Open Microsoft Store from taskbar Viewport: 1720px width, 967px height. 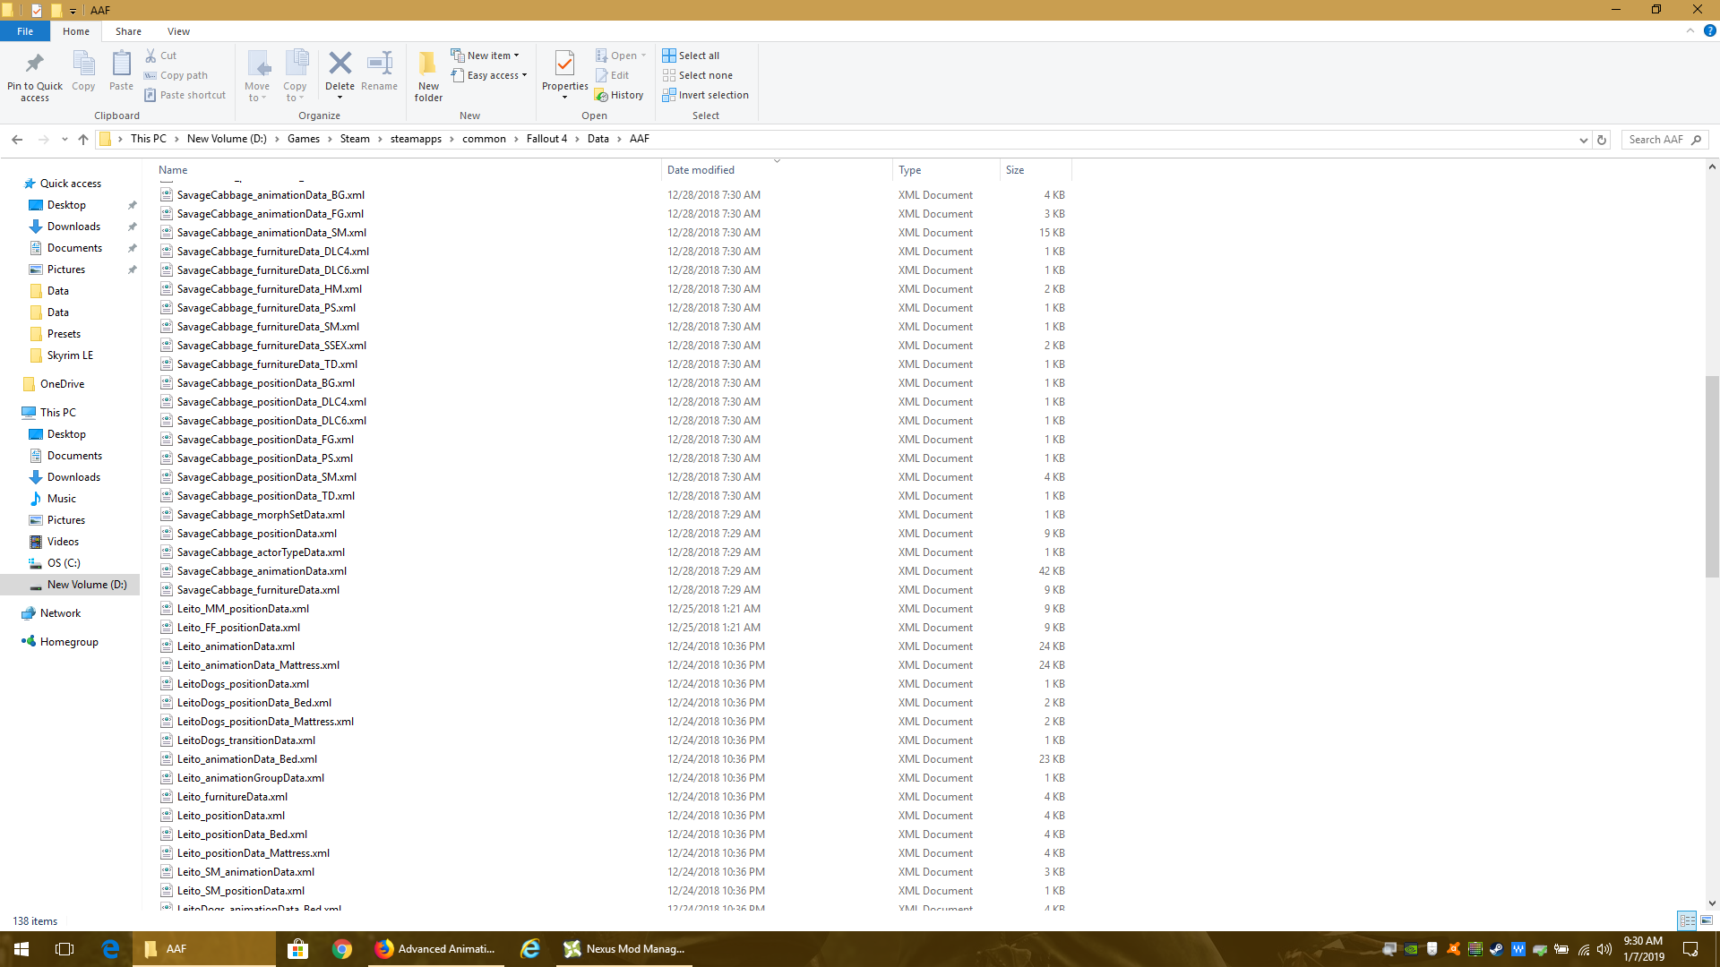298,949
